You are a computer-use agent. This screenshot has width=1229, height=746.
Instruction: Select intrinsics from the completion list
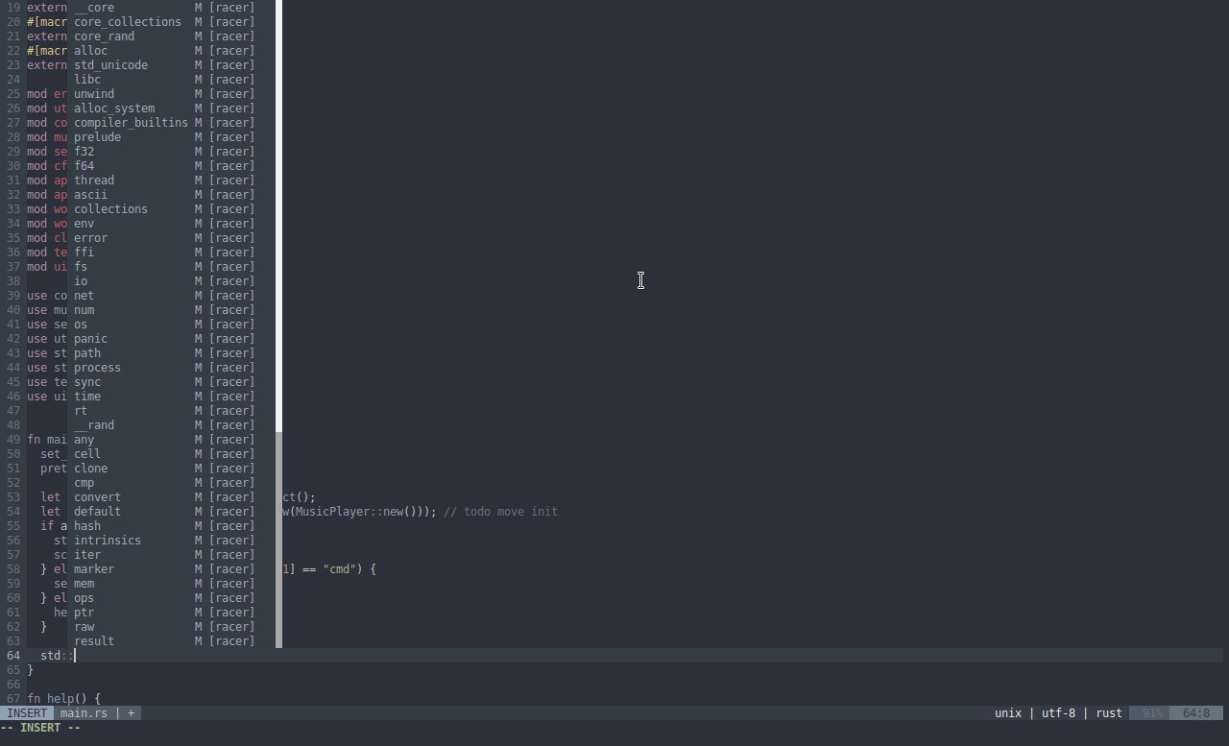tap(171, 541)
